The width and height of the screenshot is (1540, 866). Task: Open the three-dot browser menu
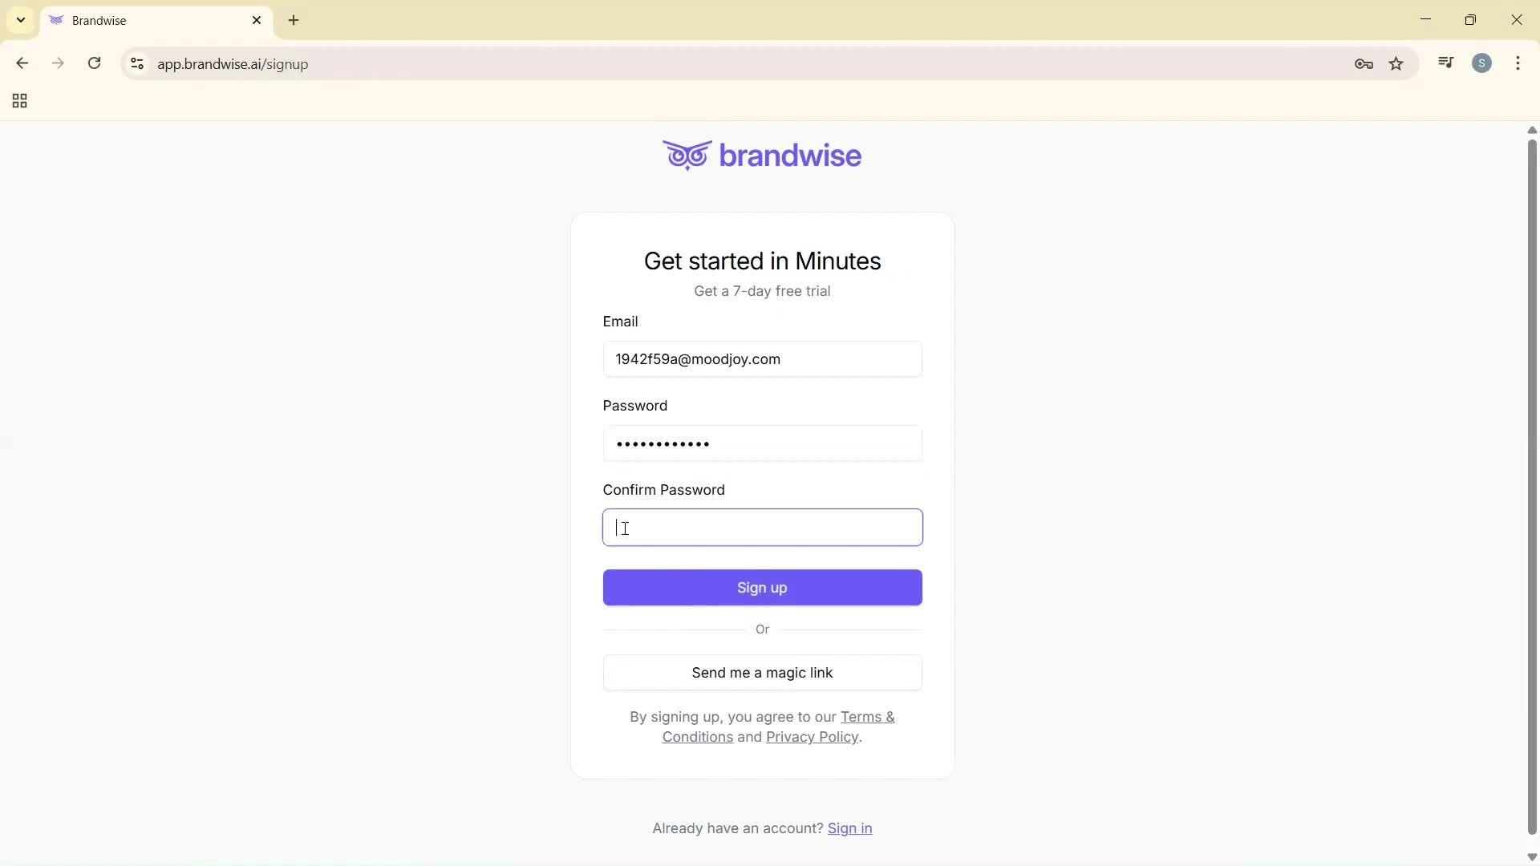[x=1518, y=63]
